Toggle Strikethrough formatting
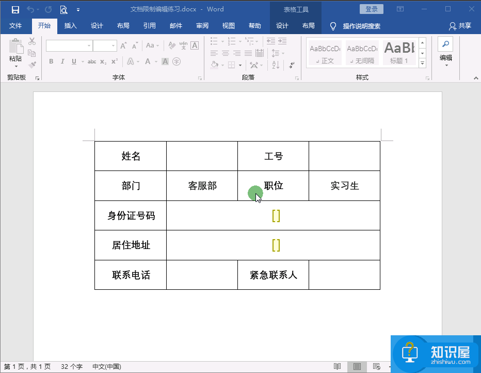The height and width of the screenshot is (373, 481). (x=92, y=61)
